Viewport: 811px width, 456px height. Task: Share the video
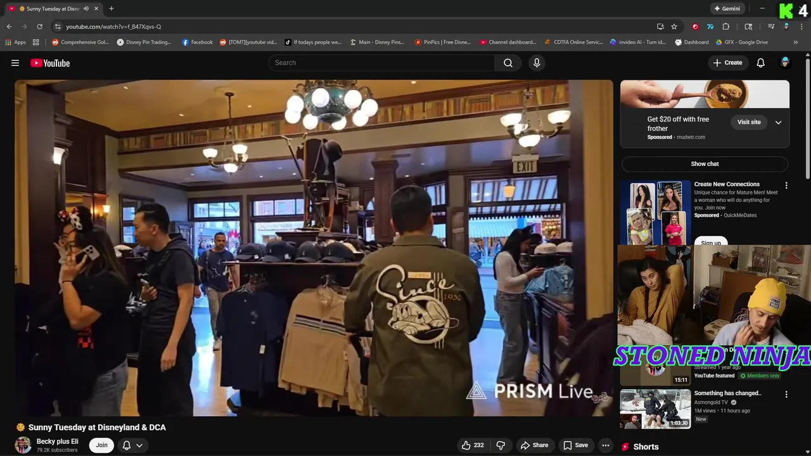534,445
